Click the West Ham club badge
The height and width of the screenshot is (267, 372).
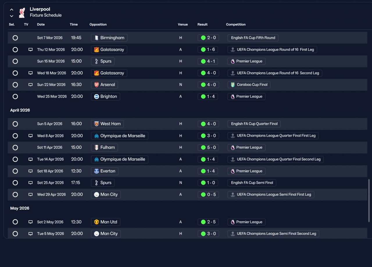(96, 124)
